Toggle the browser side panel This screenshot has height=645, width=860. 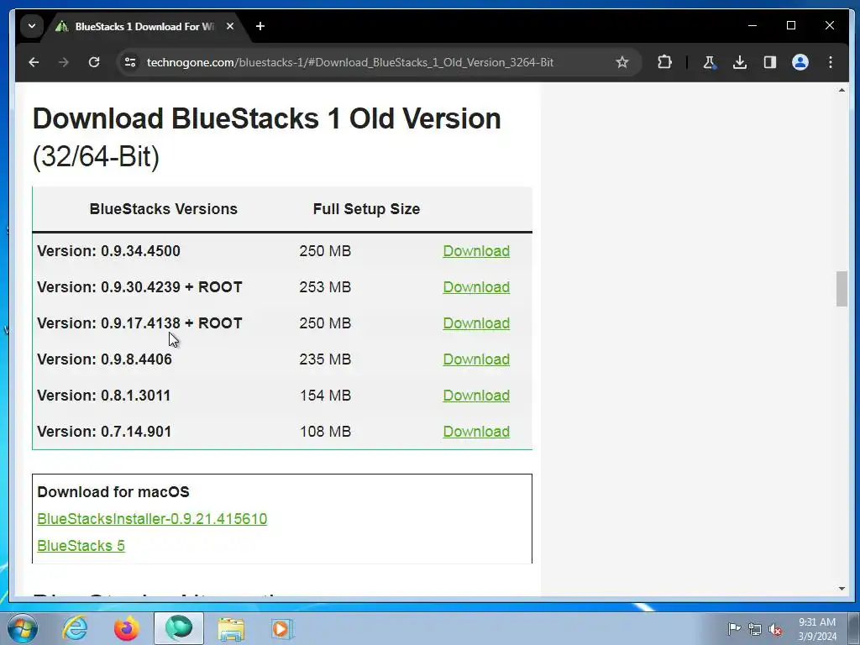click(x=769, y=62)
